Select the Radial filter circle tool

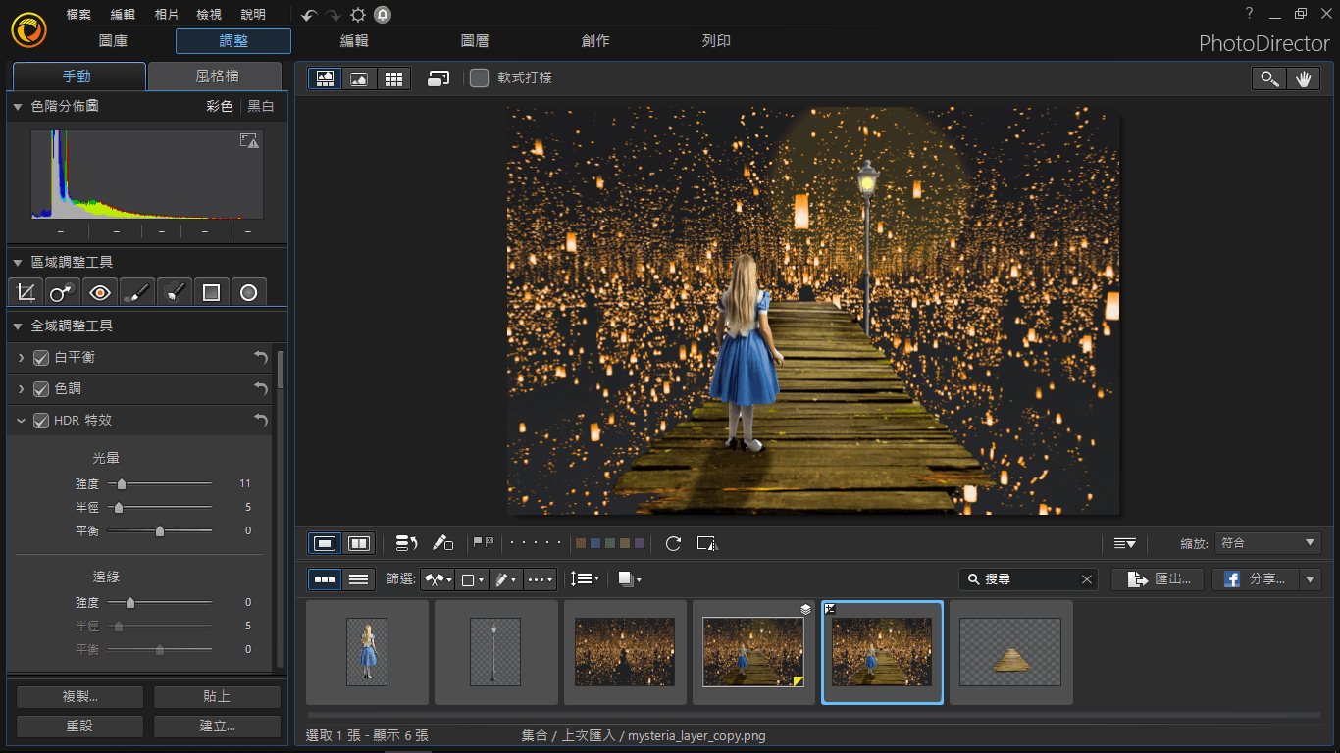pos(248,291)
